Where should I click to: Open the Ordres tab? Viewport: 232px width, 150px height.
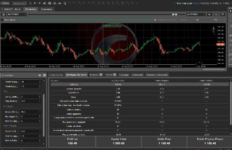tap(111, 75)
